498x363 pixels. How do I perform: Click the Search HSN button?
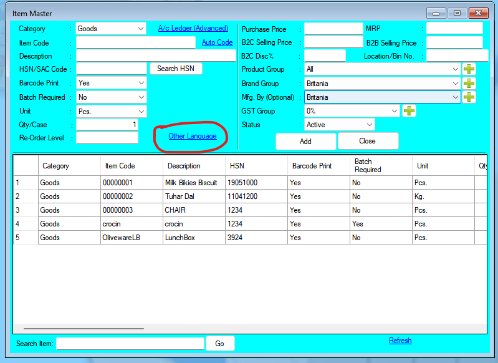pyautogui.click(x=176, y=69)
